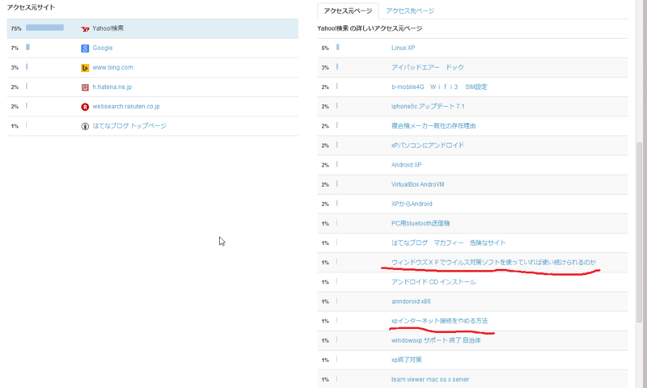Open the 複合機メーカー販社の存在理由 link
The image size is (647, 388).
point(433,126)
